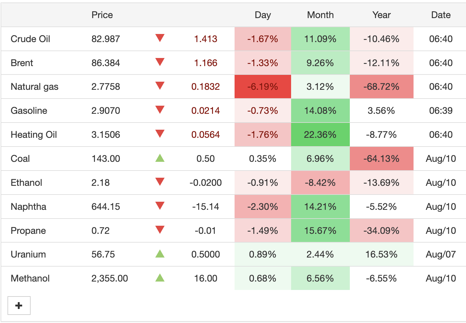466x323 pixels.
Task: Click Heating Oil month change 22.36%
Action: pos(320,135)
